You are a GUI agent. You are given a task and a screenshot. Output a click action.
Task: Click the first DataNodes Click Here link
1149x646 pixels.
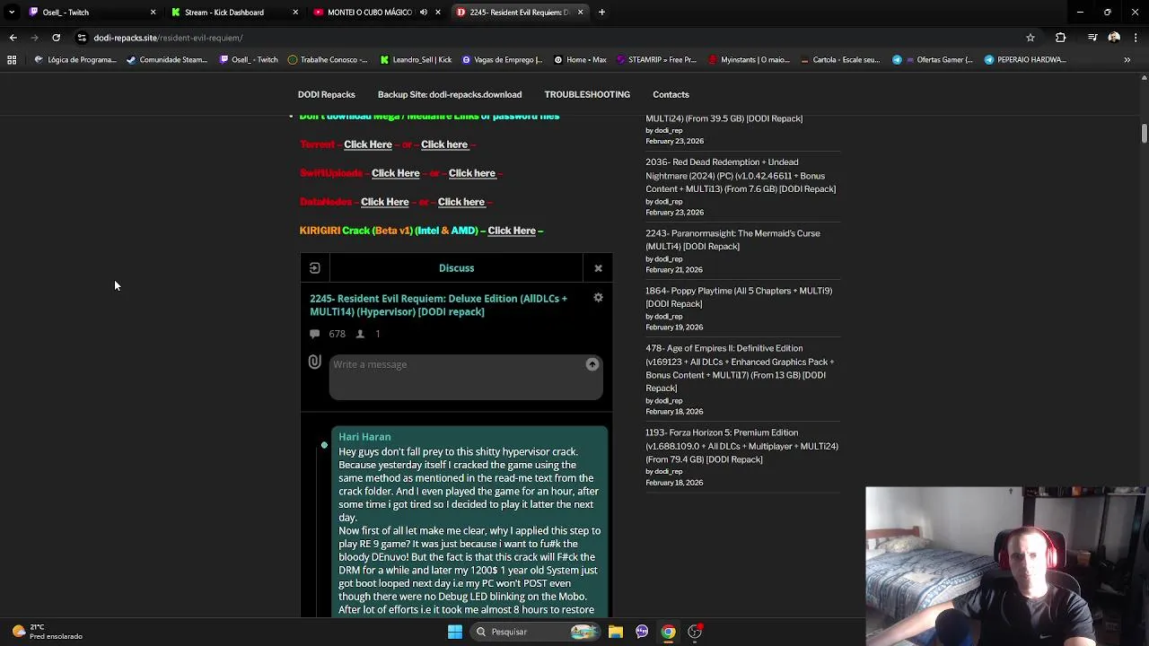click(385, 202)
